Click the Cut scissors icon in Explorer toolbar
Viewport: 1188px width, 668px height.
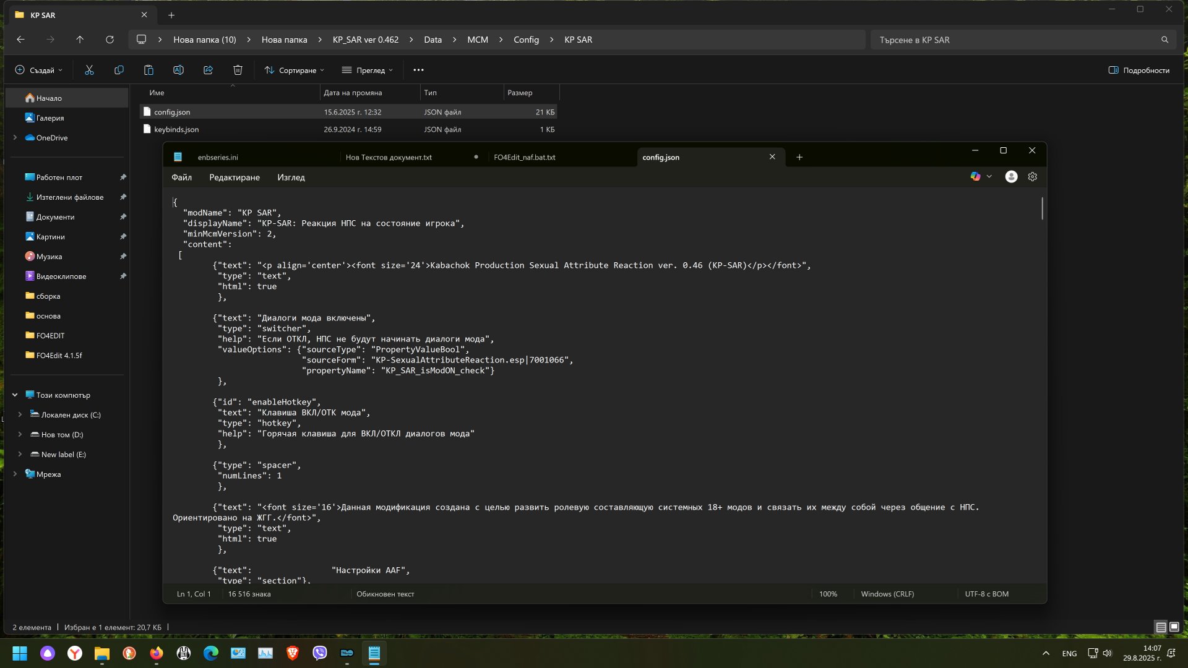click(89, 70)
